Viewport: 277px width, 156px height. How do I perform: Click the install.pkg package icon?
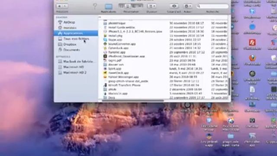coord(105,36)
